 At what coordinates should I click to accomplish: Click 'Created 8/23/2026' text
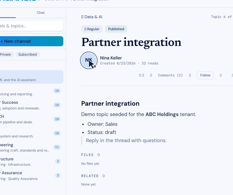(x=118, y=63)
